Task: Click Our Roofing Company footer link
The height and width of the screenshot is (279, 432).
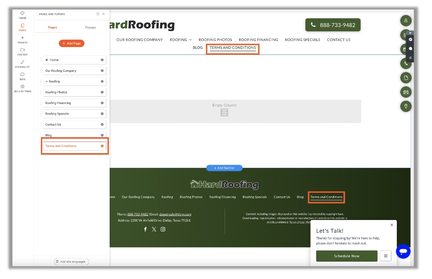Action: pyautogui.click(x=138, y=197)
